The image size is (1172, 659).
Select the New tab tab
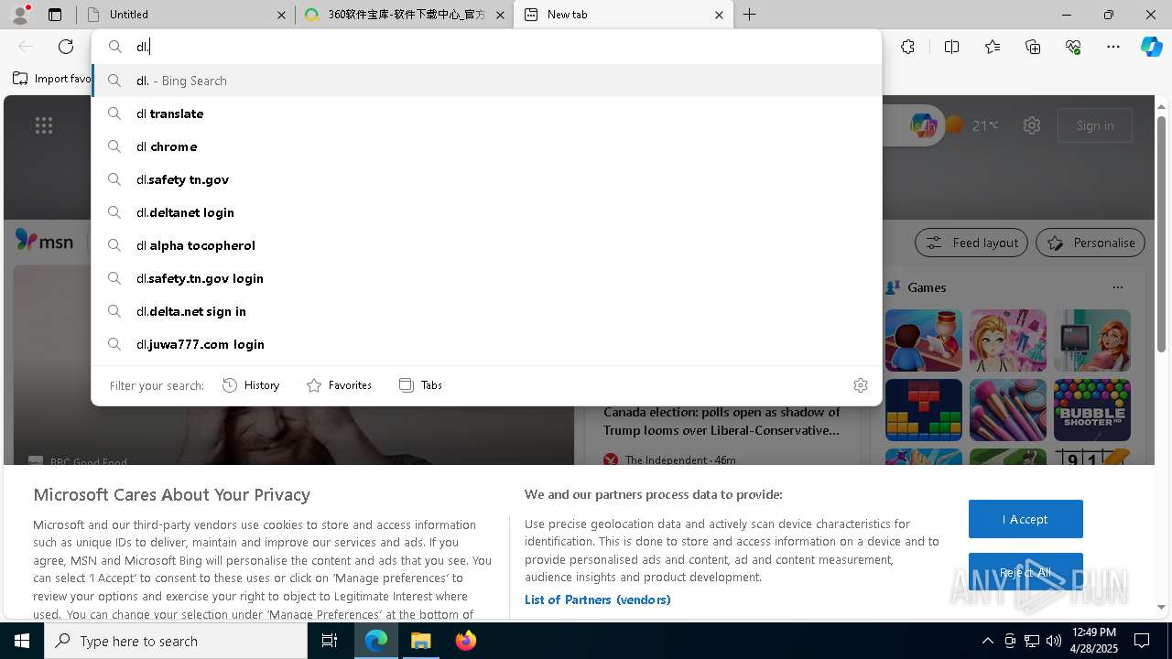point(623,15)
